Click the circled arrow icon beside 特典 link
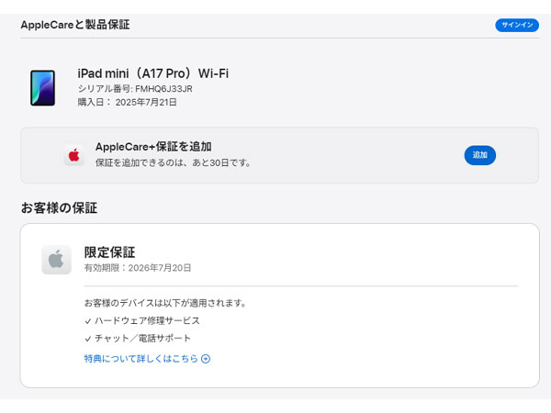 (206, 359)
